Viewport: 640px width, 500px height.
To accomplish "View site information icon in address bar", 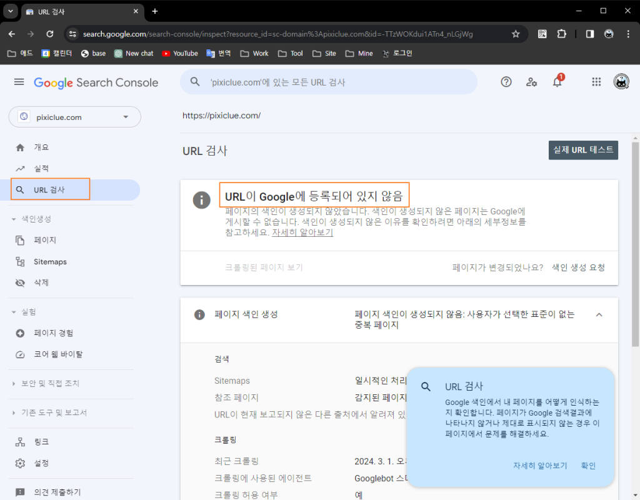I will (72, 34).
